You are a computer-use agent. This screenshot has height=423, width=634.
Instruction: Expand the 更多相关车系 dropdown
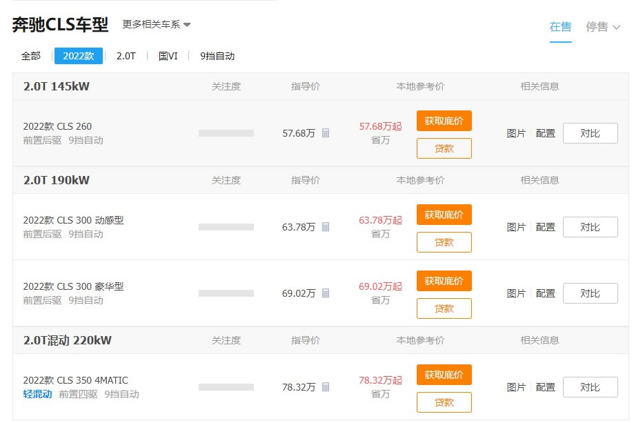click(x=156, y=25)
